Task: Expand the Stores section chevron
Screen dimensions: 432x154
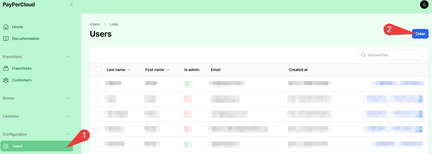Action: 68,98
